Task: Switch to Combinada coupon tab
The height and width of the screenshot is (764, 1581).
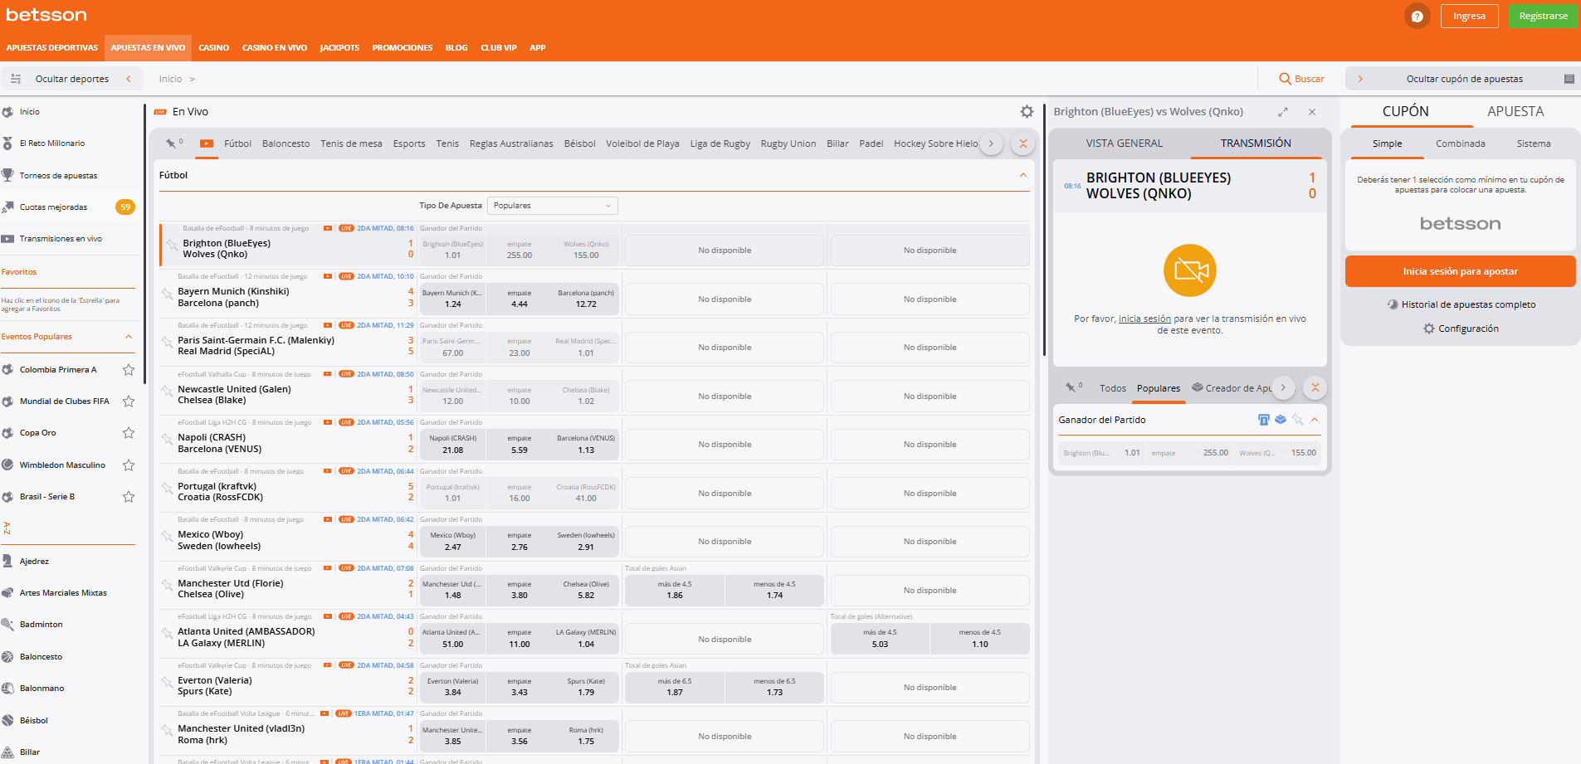Action: (1461, 144)
